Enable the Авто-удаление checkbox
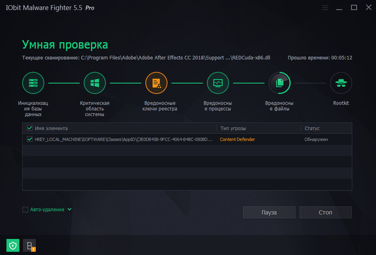 [25, 209]
